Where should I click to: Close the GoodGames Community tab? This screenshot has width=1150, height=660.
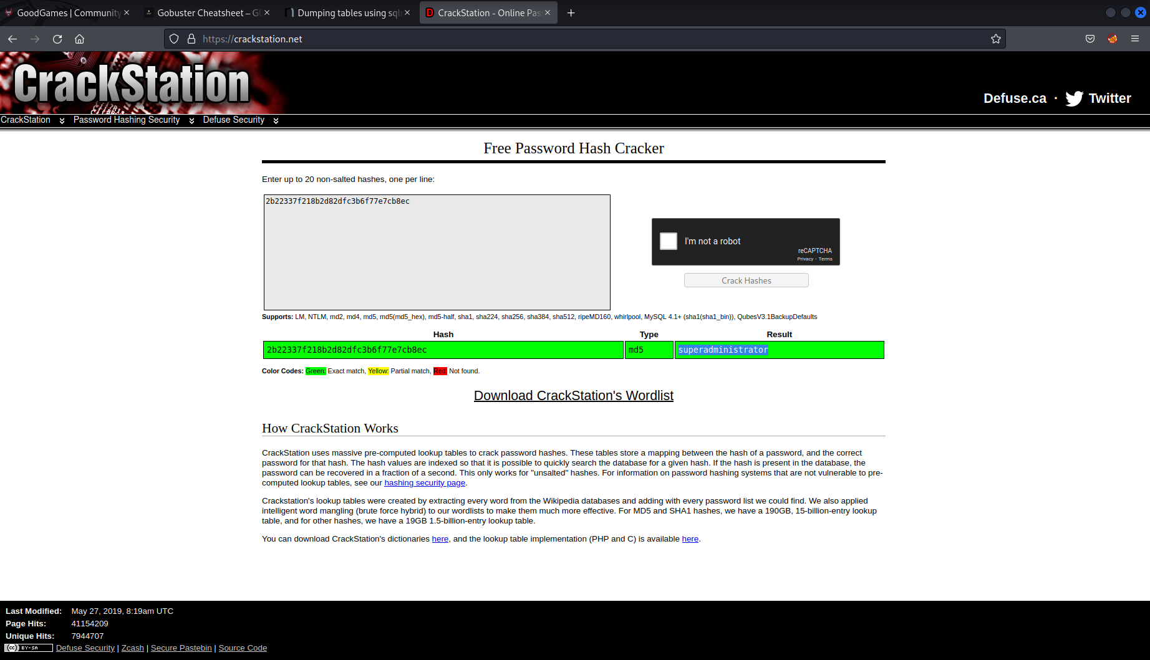point(127,12)
